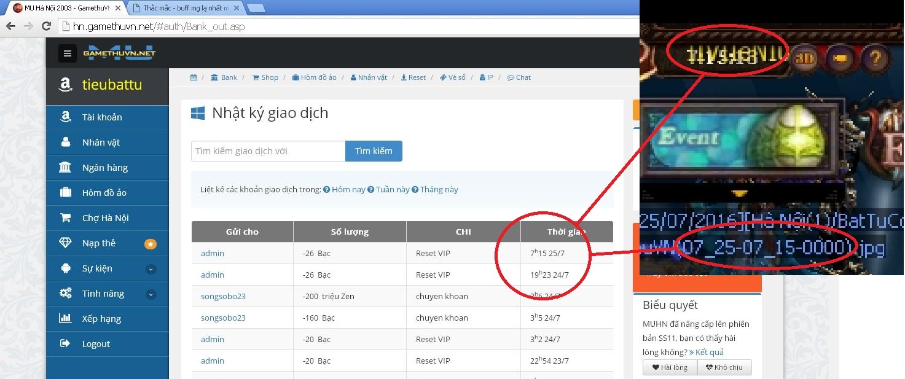Click the -160 Bạc amount cell
The height and width of the screenshot is (379, 905).
click(x=350, y=318)
